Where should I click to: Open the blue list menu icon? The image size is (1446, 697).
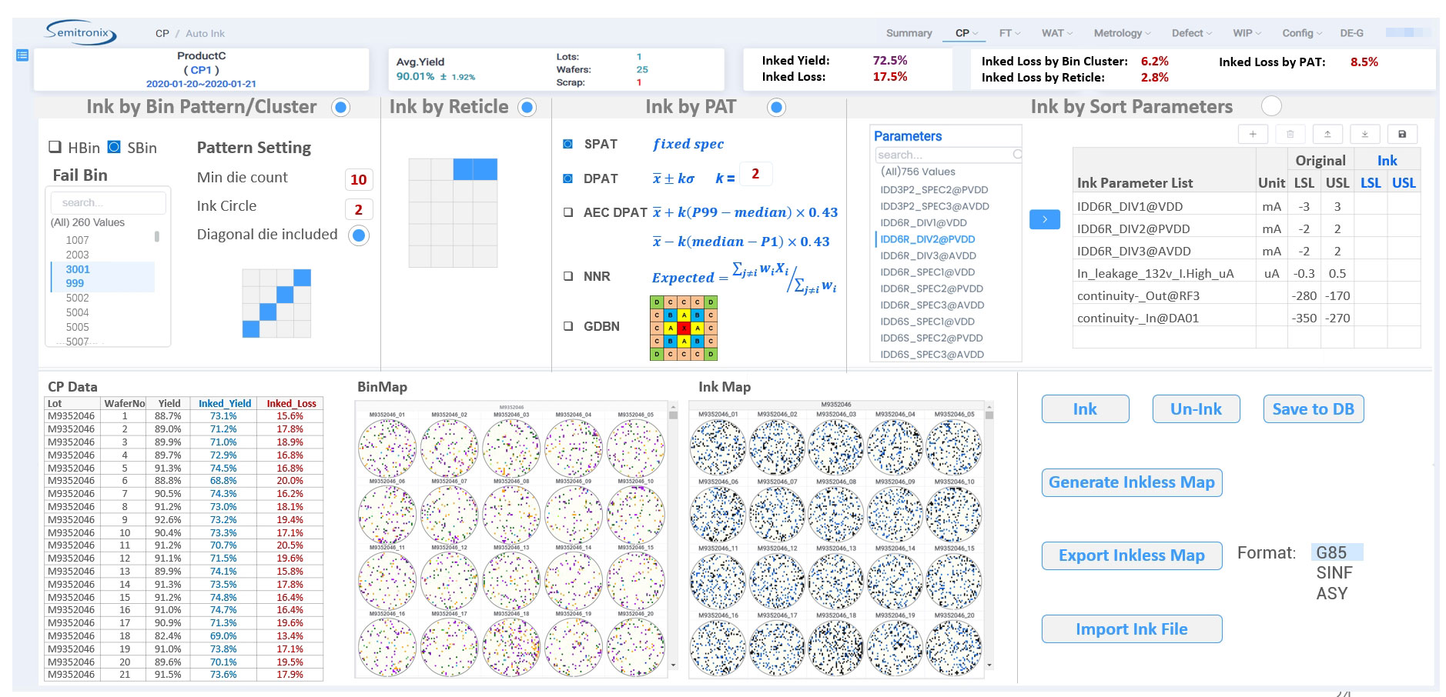(x=22, y=55)
